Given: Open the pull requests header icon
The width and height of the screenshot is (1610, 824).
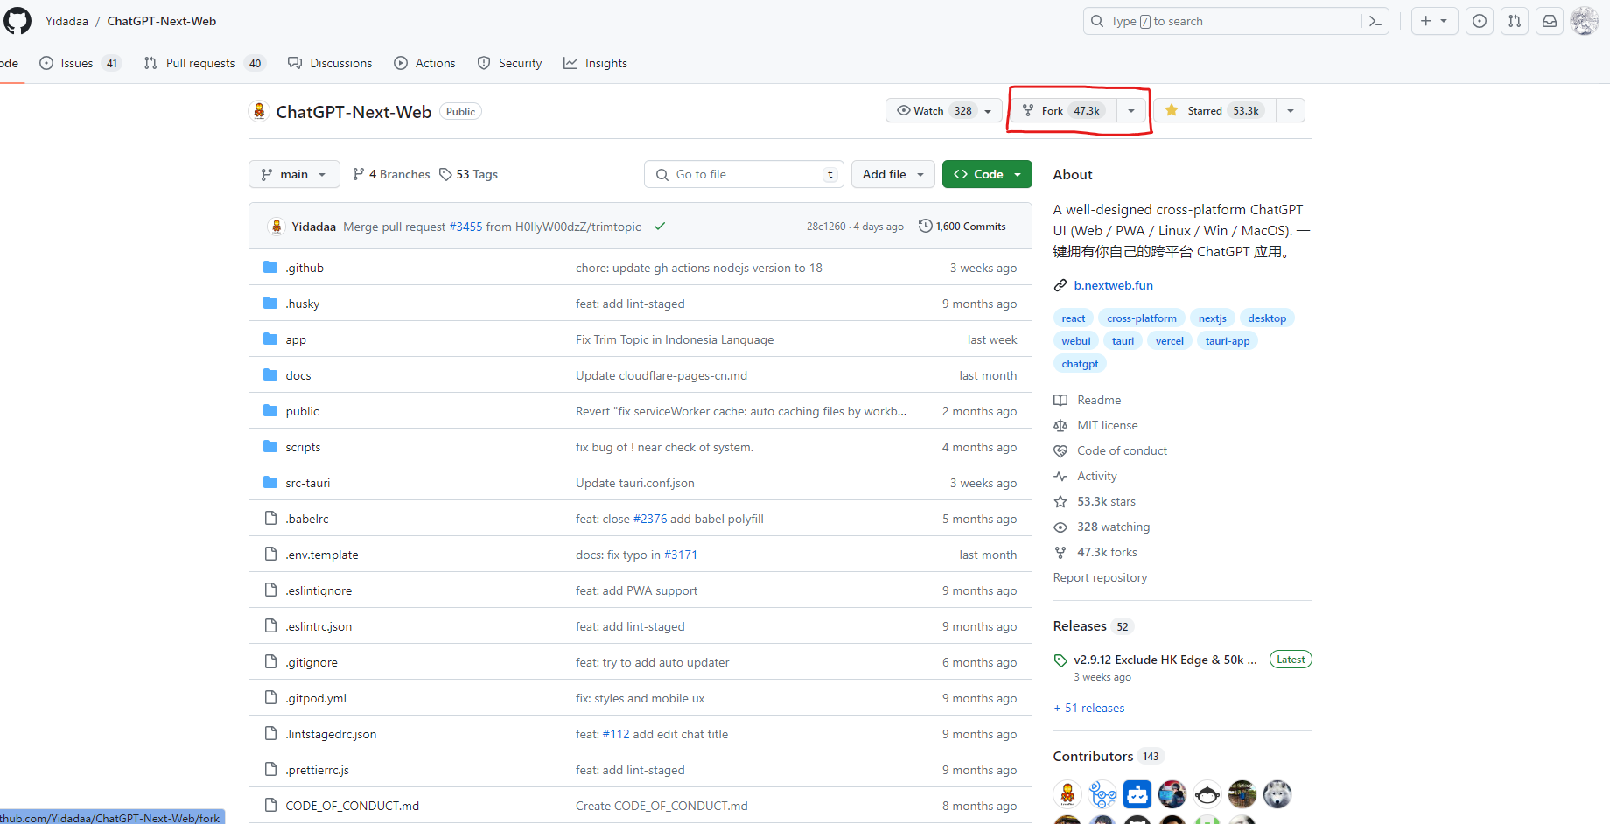Looking at the screenshot, I should 1515,21.
